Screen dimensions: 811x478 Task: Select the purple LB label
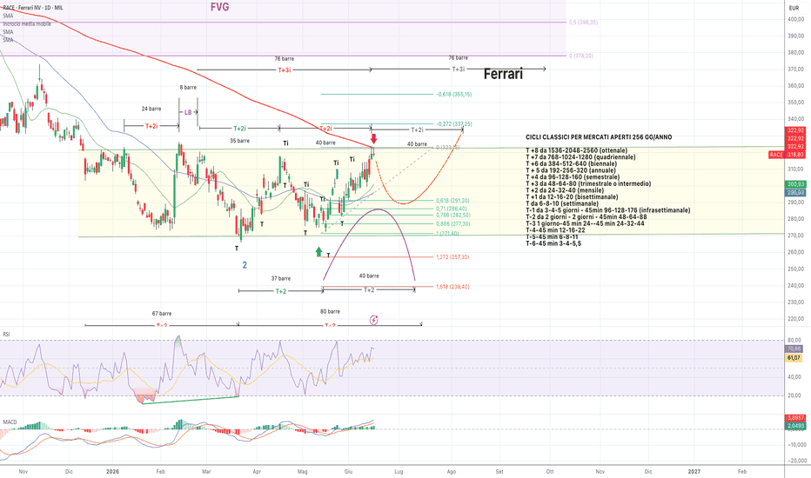(x=188, y=112)
